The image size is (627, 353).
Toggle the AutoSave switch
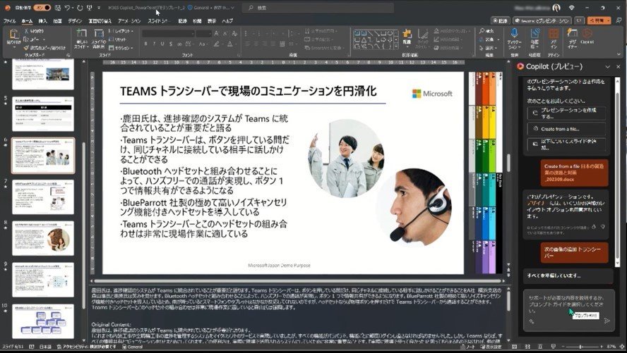[42, 8]
